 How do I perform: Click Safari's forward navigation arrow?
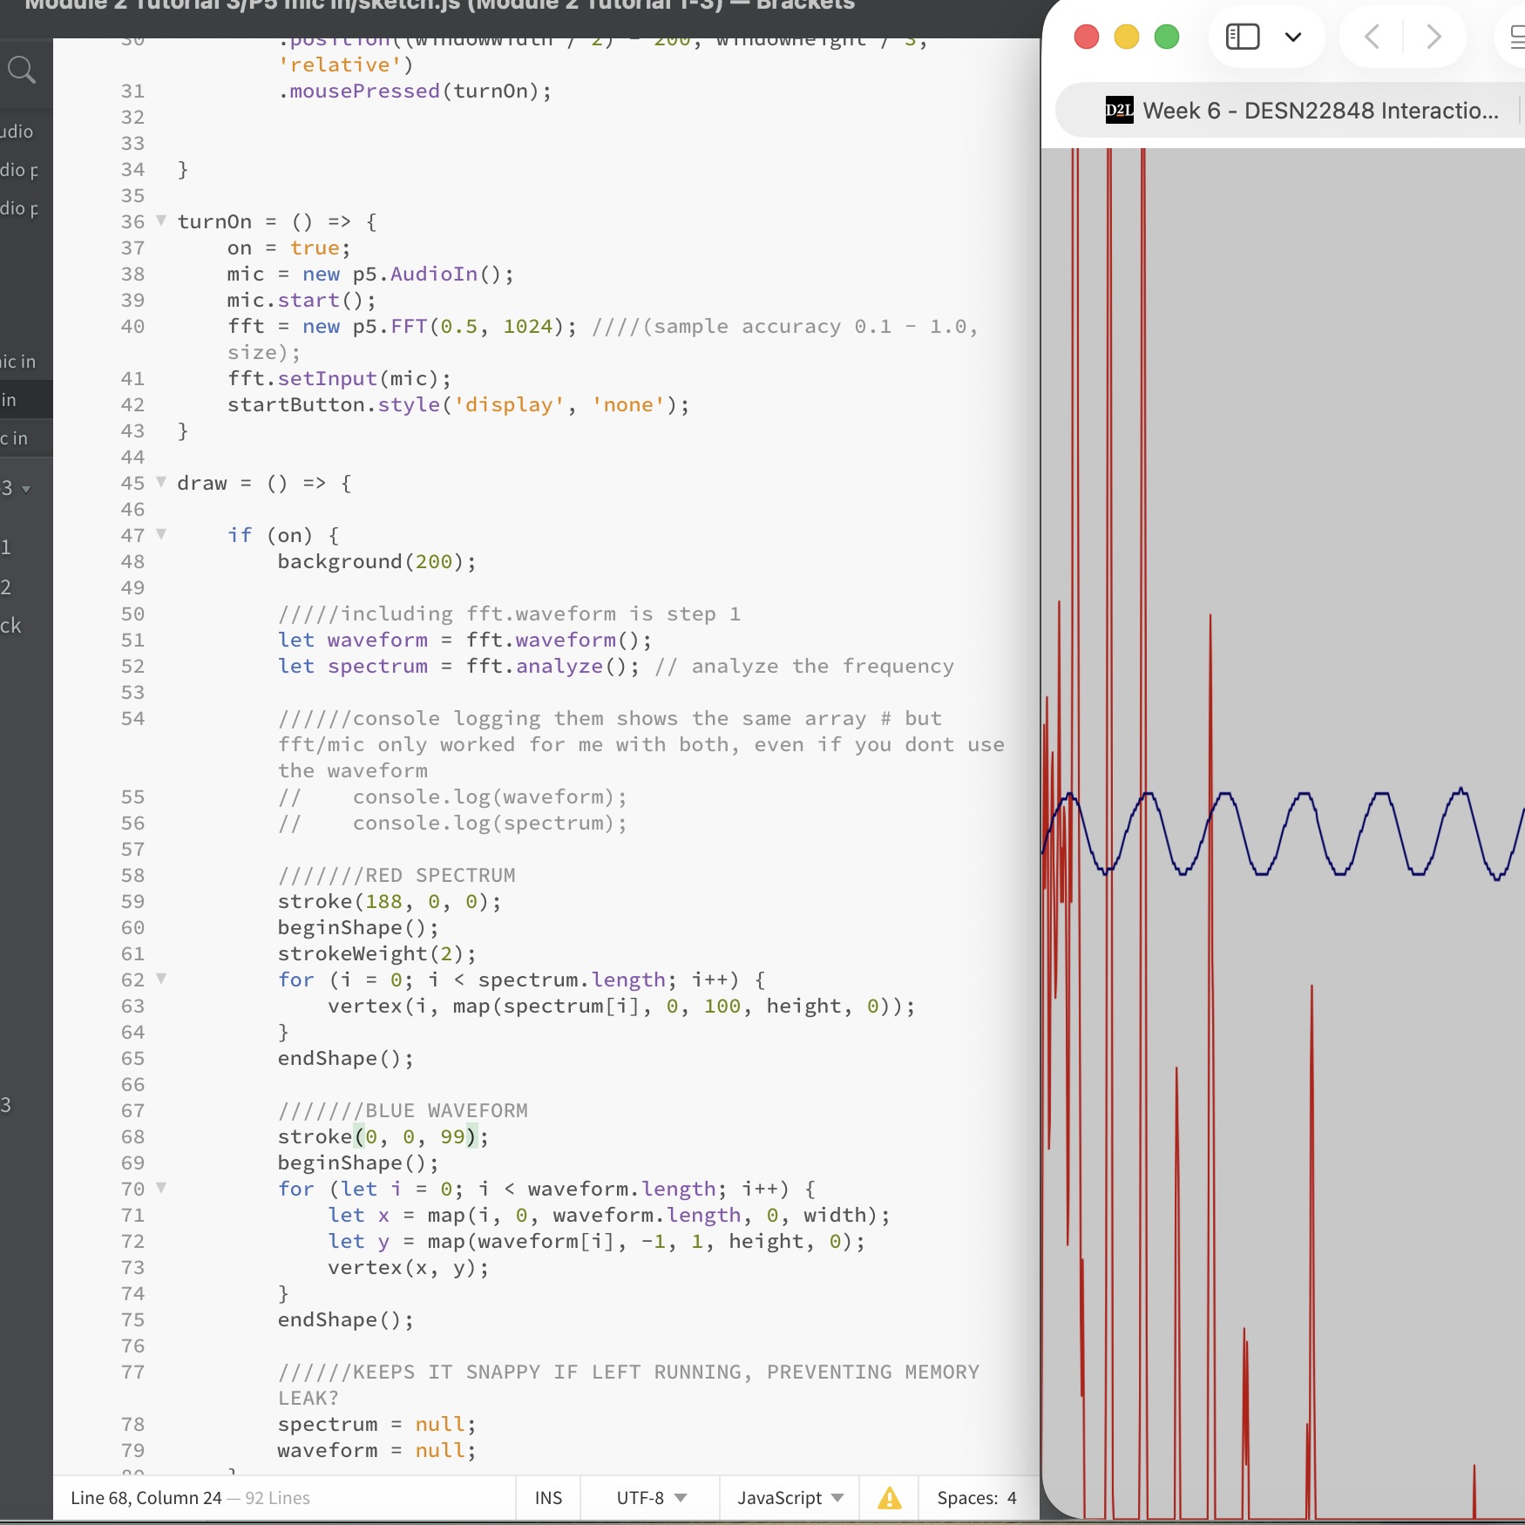[x=1433, y=37]
